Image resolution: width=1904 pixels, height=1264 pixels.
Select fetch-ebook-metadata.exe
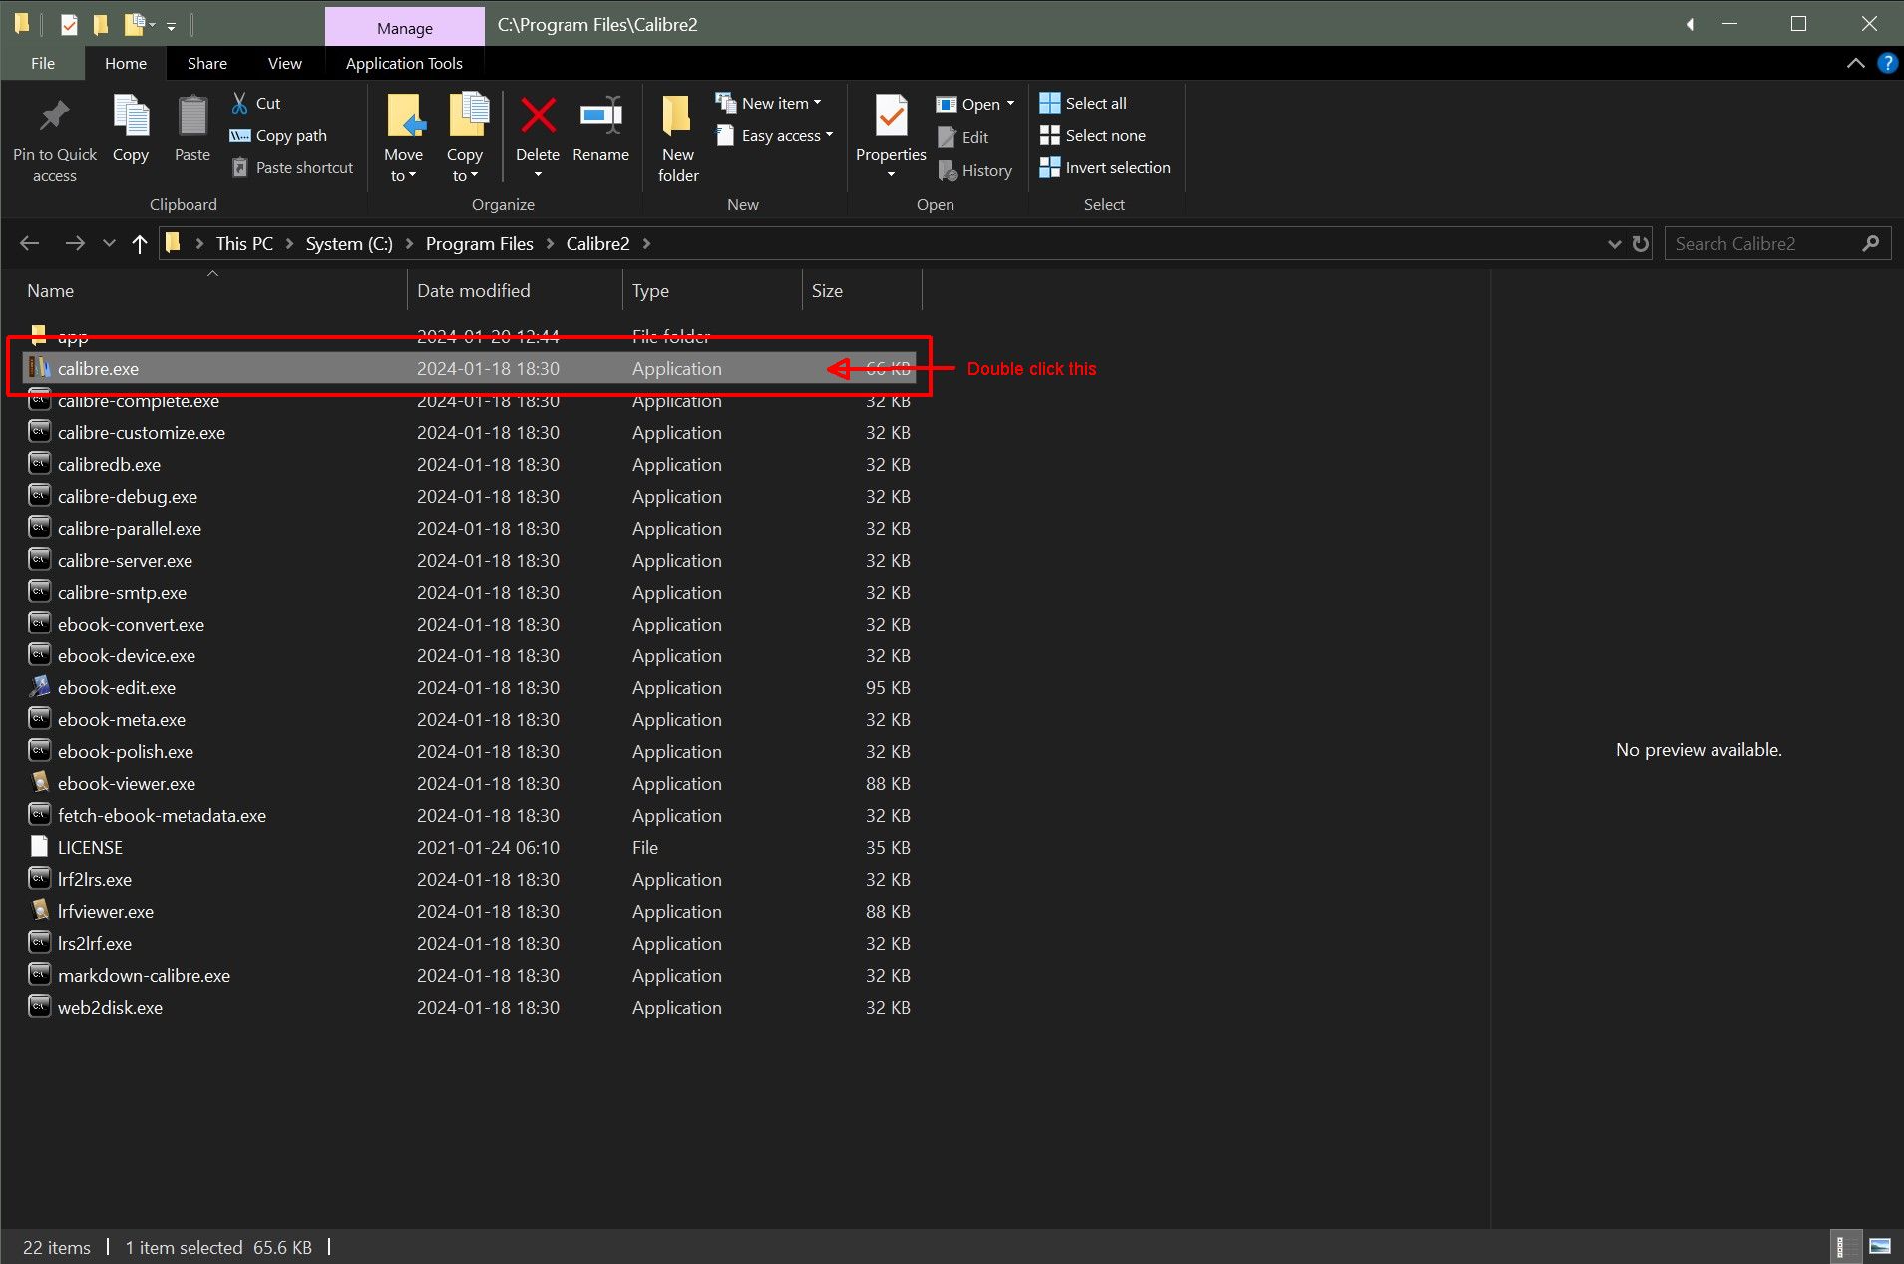click(469, 815)
